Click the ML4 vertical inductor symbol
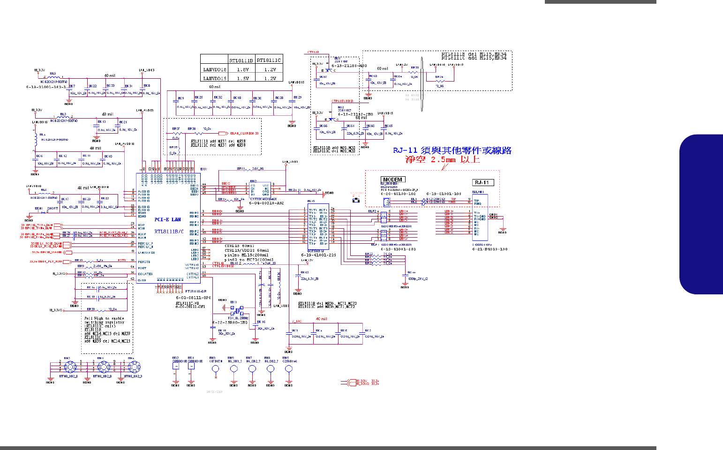The width and height of the screenshot is (723, 450). click(x=36, y=140)
